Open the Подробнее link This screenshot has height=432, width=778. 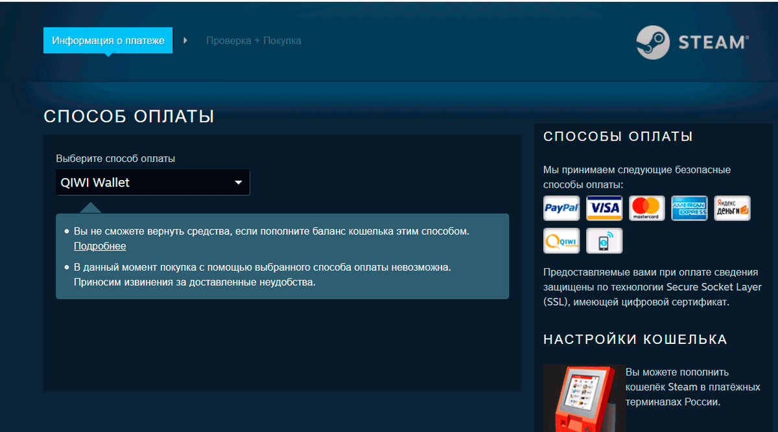(x=99, y=245)
